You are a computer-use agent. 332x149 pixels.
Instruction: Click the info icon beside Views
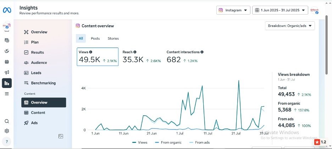(91, 52)
